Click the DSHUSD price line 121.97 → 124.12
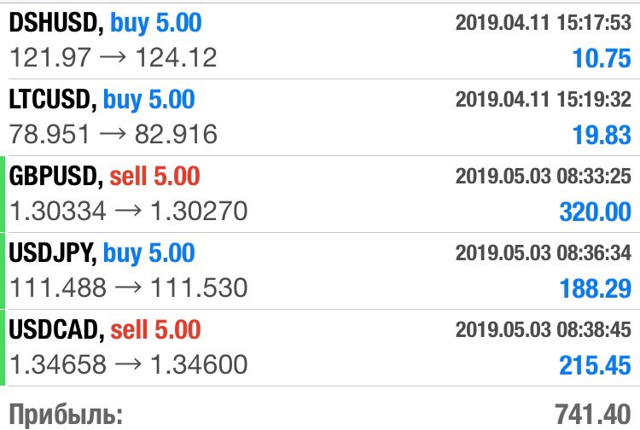The image size is (640, 430). coord(113,57)
